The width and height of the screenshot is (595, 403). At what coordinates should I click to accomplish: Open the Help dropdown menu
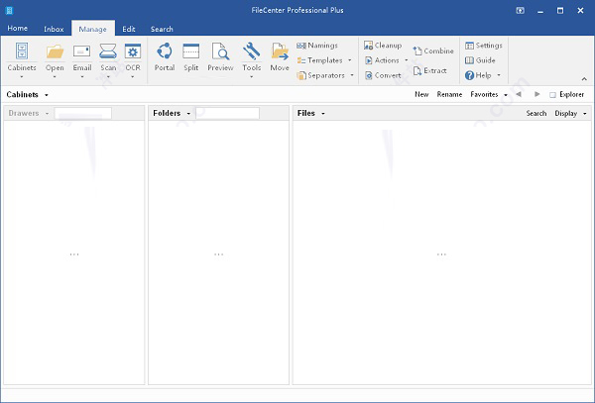click(482, 75)
